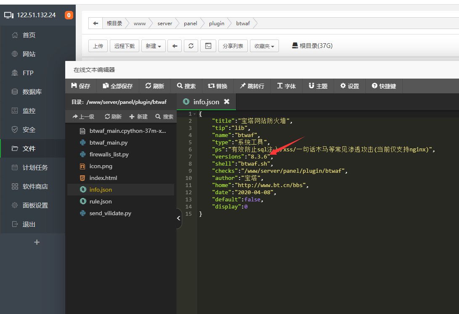Image resolution: width=459 pixels, height=314 pixels.
Task: Open the 收藏夹 (Favorites) dropdown
Action: (x=264, y=45)
